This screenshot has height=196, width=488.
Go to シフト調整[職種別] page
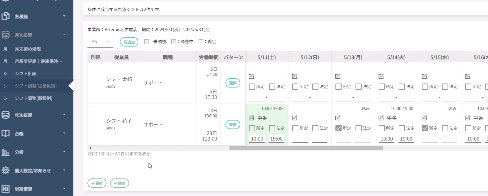point(33,98)
